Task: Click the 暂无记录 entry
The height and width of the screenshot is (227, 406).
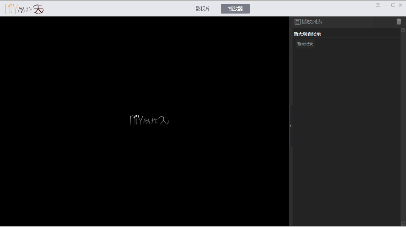Action: pyautogui.click(x=305, y=44)
